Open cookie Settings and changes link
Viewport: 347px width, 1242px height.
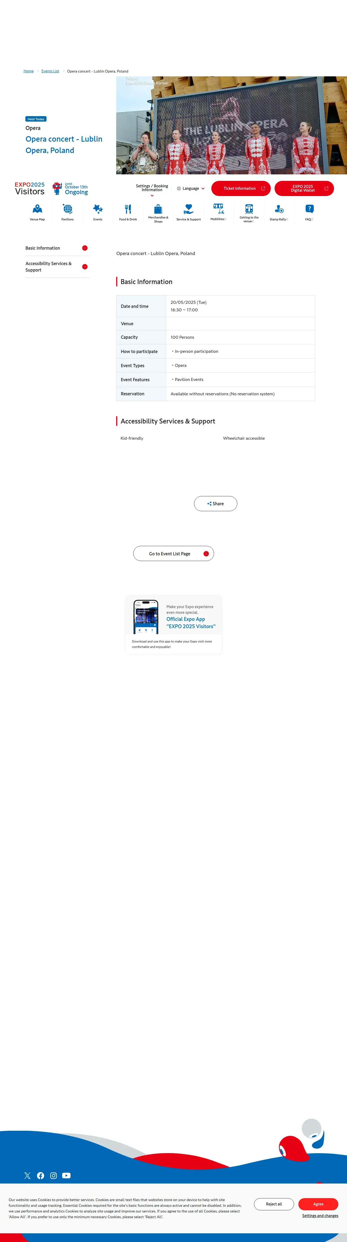pos(320,1215)
